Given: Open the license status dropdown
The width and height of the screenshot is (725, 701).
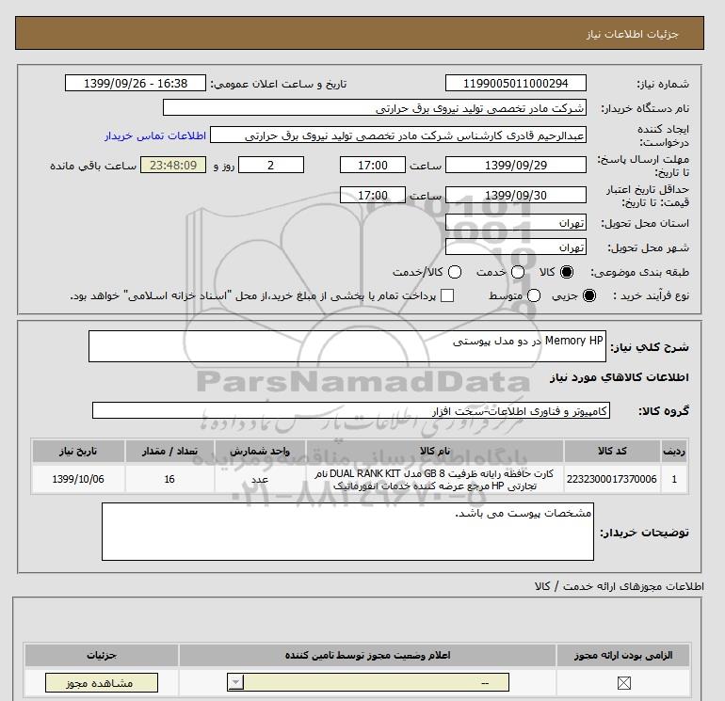Looking at the screenshot, I should tap(368, 682).
